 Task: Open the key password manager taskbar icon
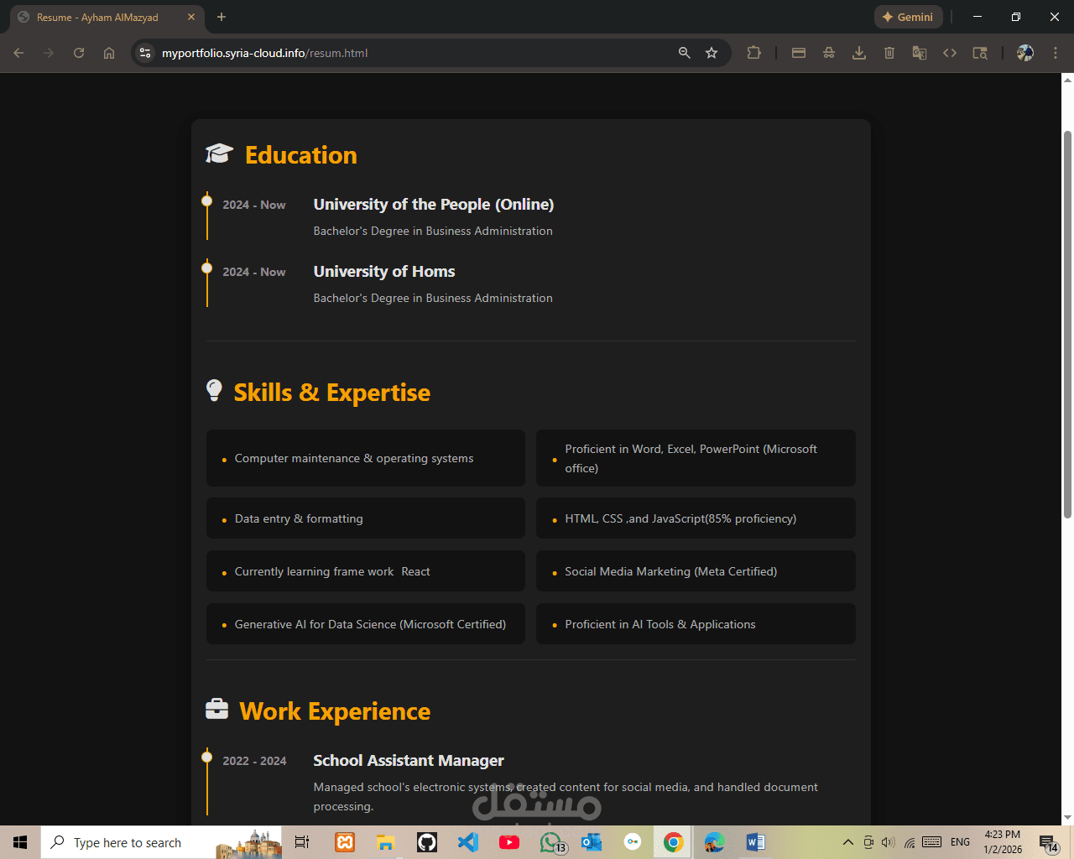(x=633, y=842)
